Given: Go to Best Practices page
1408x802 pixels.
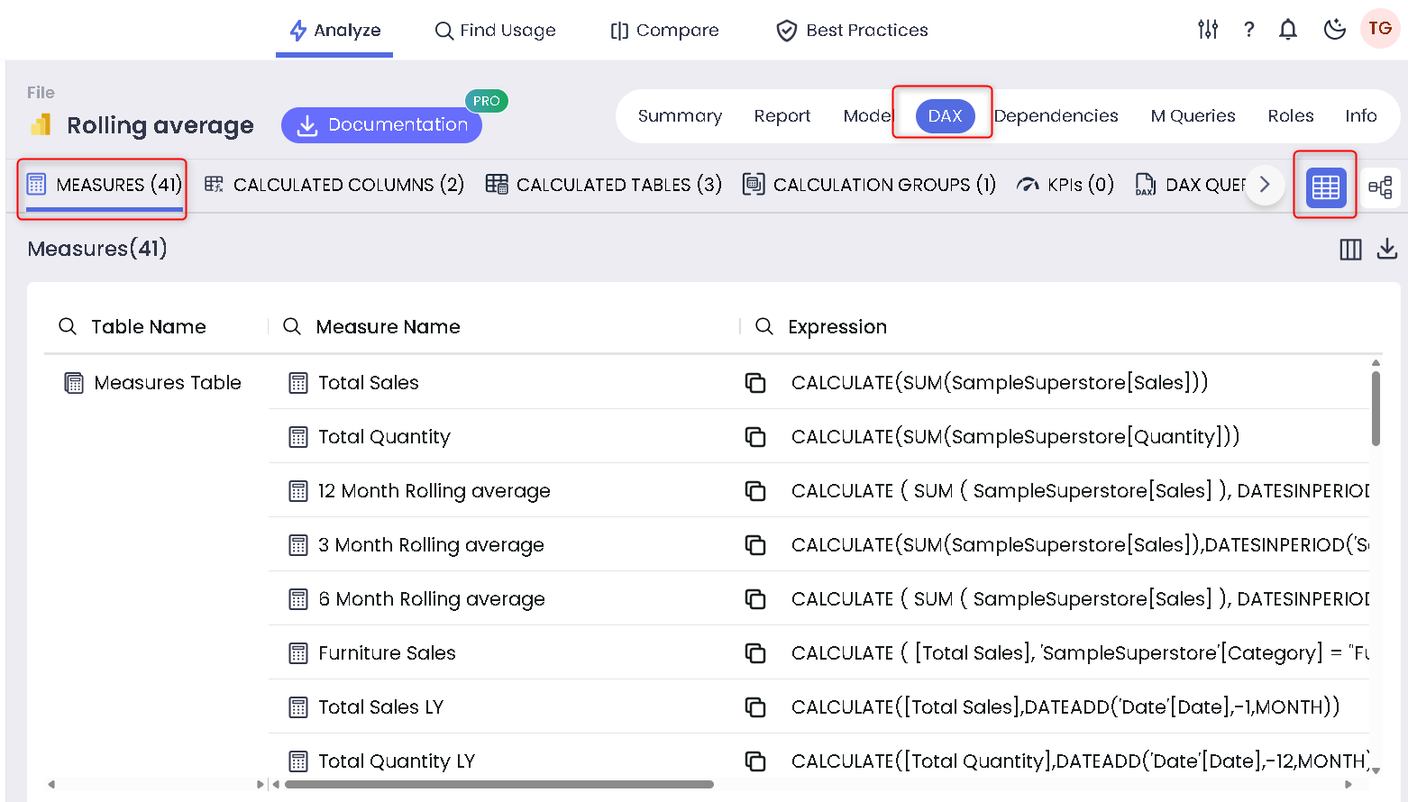Looking at the screenshot, I should point(852,31).
